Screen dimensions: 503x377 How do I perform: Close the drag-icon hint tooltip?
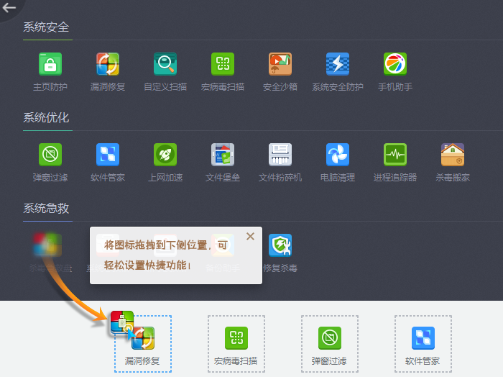[x=250, y=236]
